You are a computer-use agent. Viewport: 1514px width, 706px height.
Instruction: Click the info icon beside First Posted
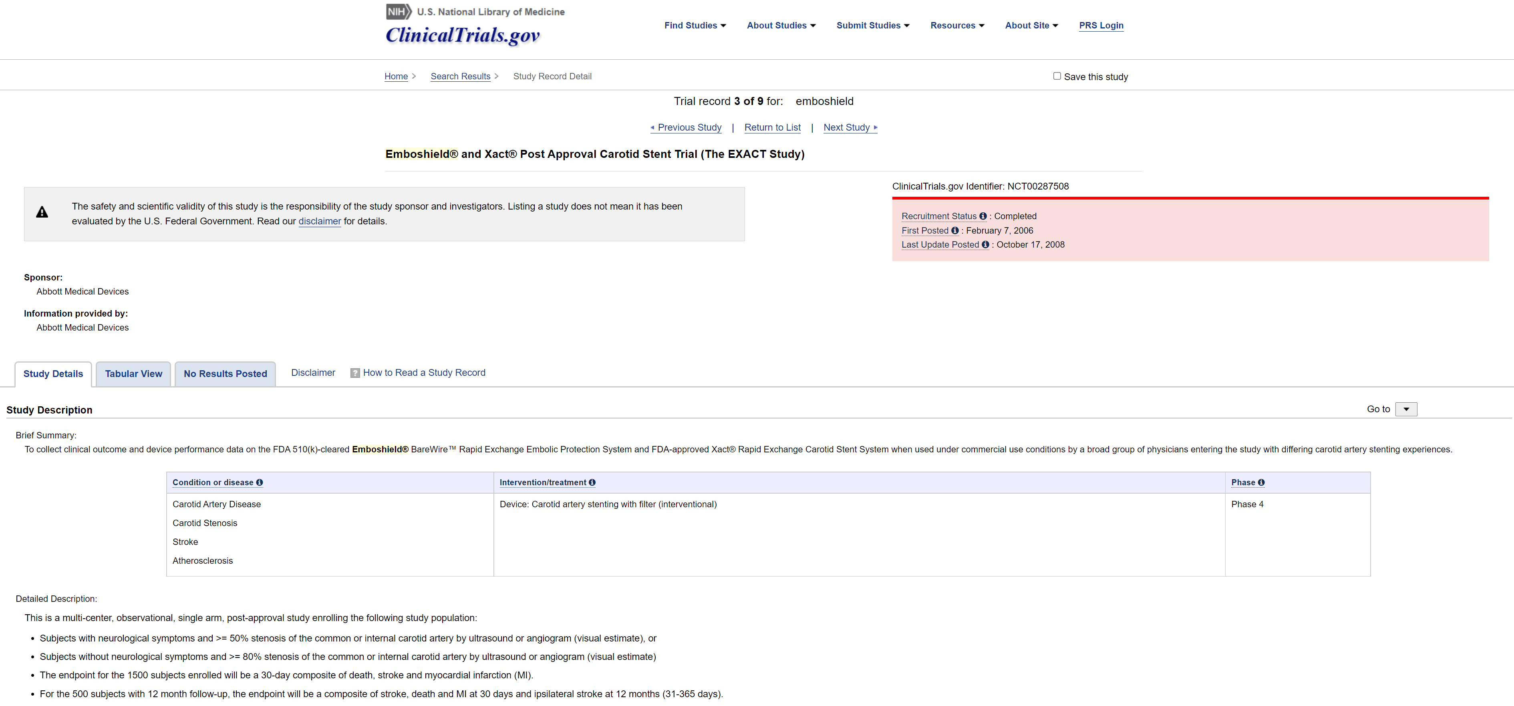pos(955,230)
